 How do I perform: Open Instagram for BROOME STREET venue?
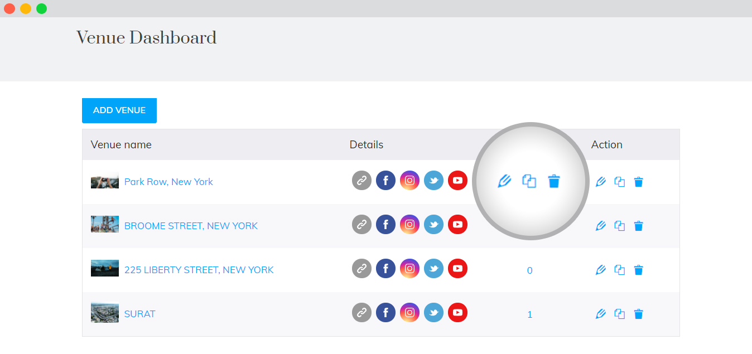click(409, 224)
